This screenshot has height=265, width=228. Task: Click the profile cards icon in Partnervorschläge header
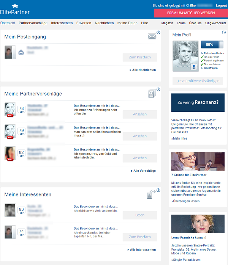[152, 93]
